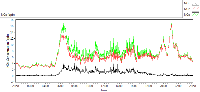The image size is (200, 92).
Task: Click the ending 23:58 time axis label
Action: [193, 86]
